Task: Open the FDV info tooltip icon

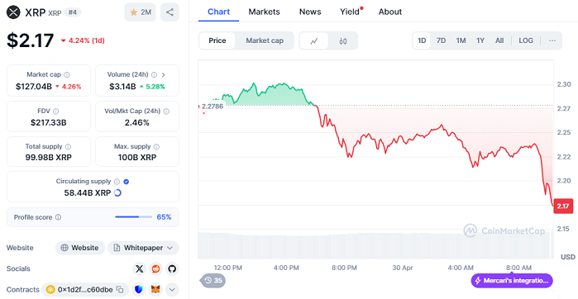Action: (55, 112)
